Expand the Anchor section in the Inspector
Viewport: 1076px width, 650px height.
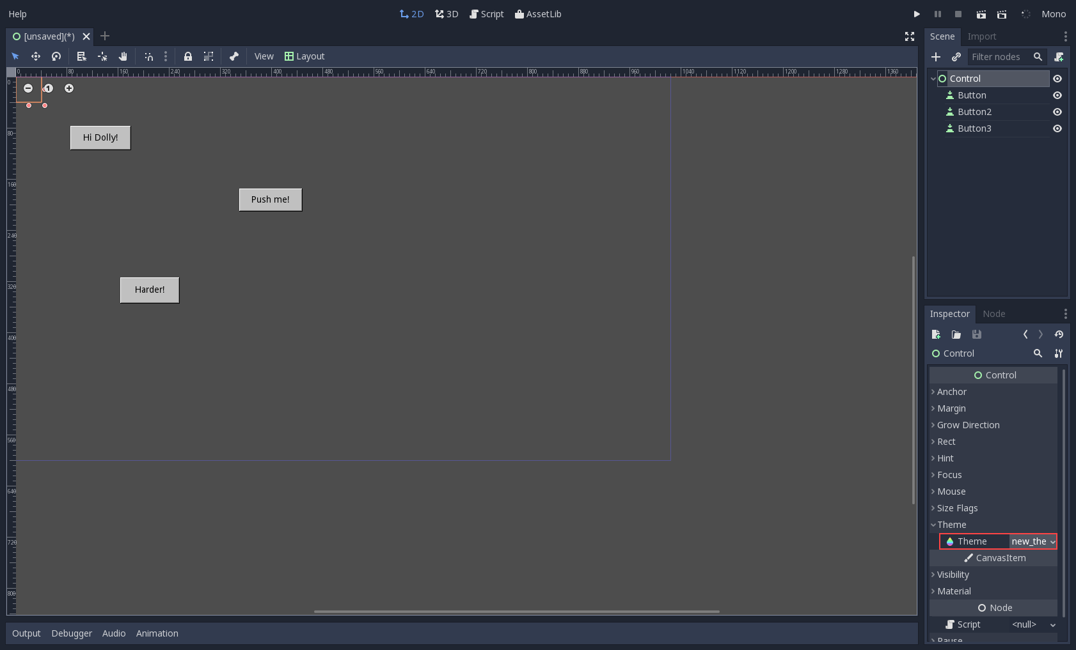pos(951,392)
